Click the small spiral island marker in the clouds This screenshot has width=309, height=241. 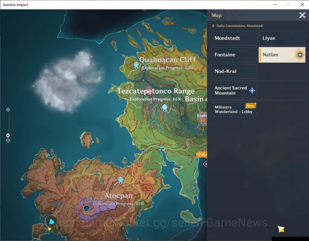84,80
